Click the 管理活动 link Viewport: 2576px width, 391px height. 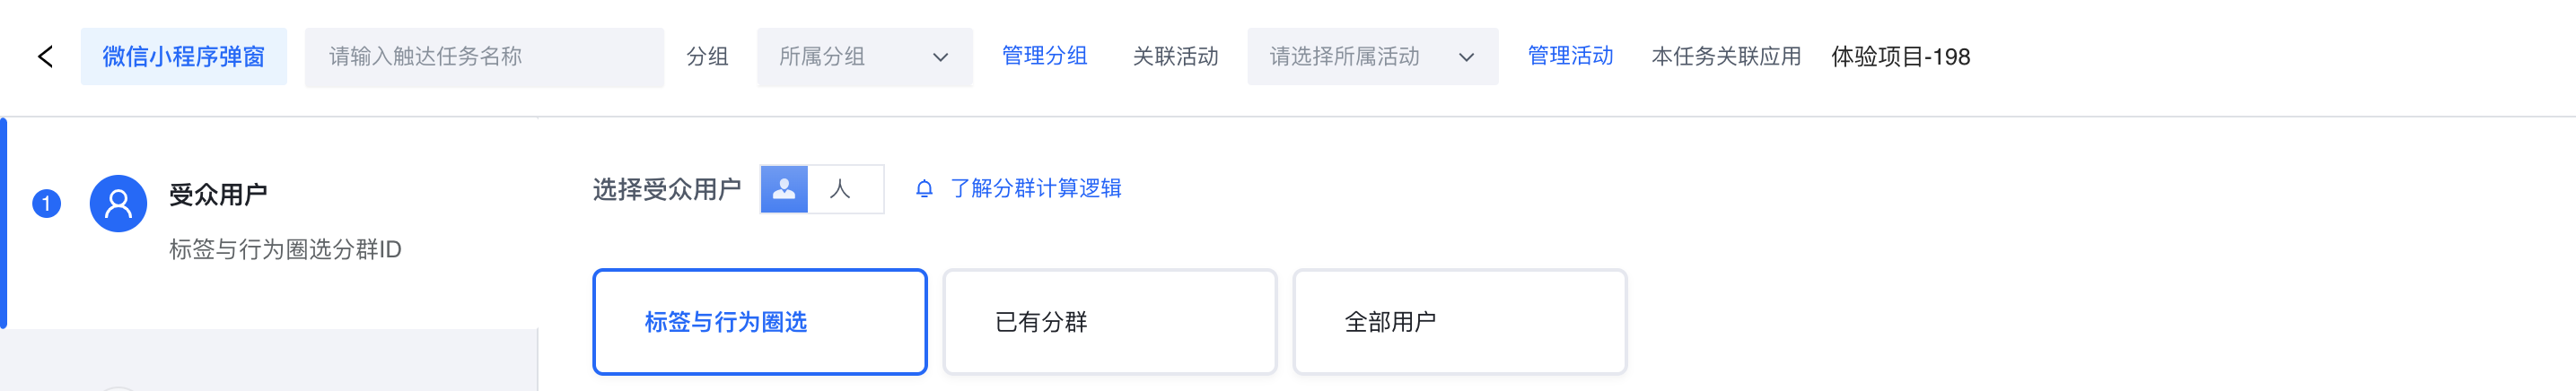click(1570, 56)
